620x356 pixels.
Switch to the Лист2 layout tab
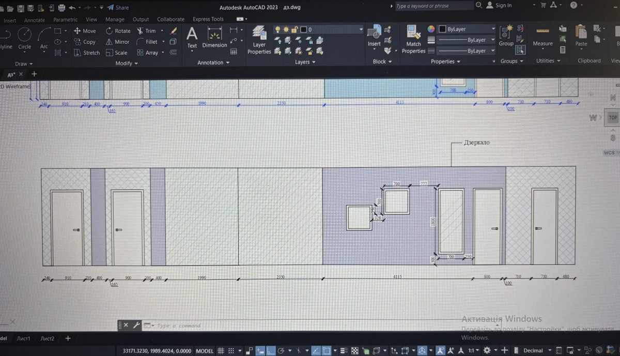(48, 339)
